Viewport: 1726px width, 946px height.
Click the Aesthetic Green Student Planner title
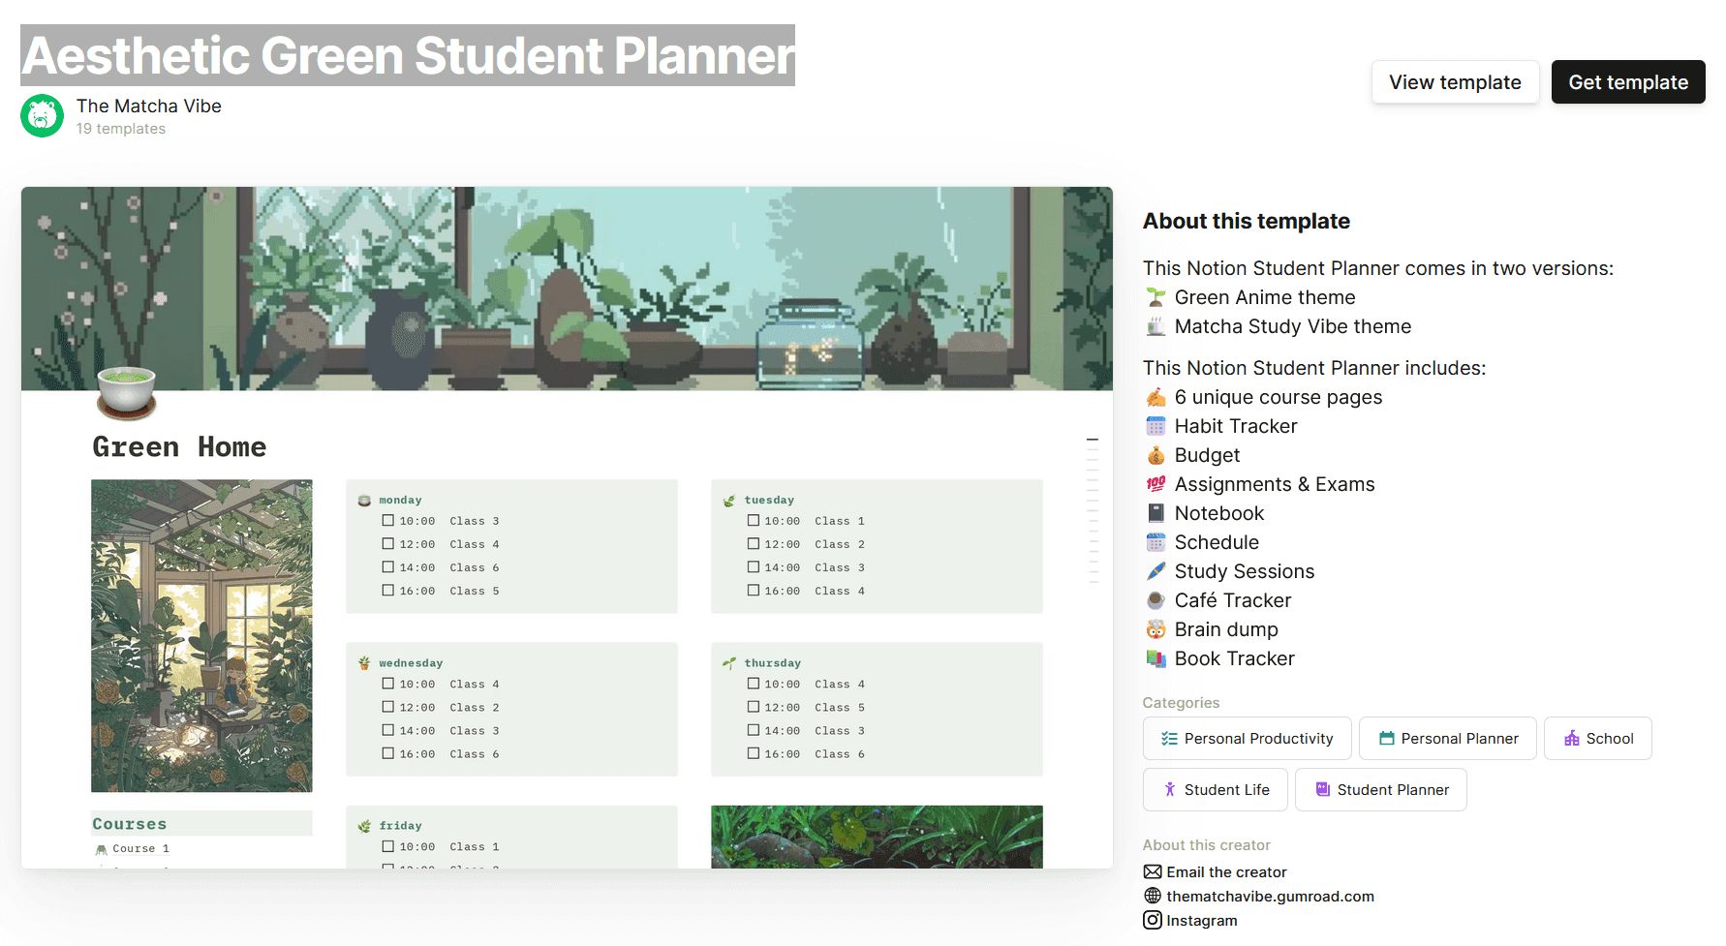[x=408, y=55]
